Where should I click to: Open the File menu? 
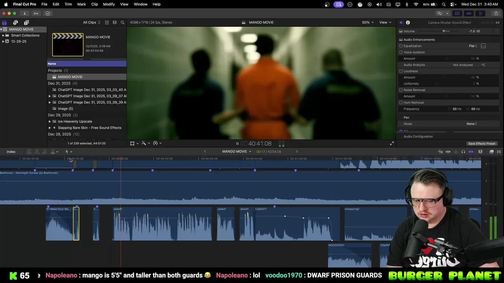(44, 4)
